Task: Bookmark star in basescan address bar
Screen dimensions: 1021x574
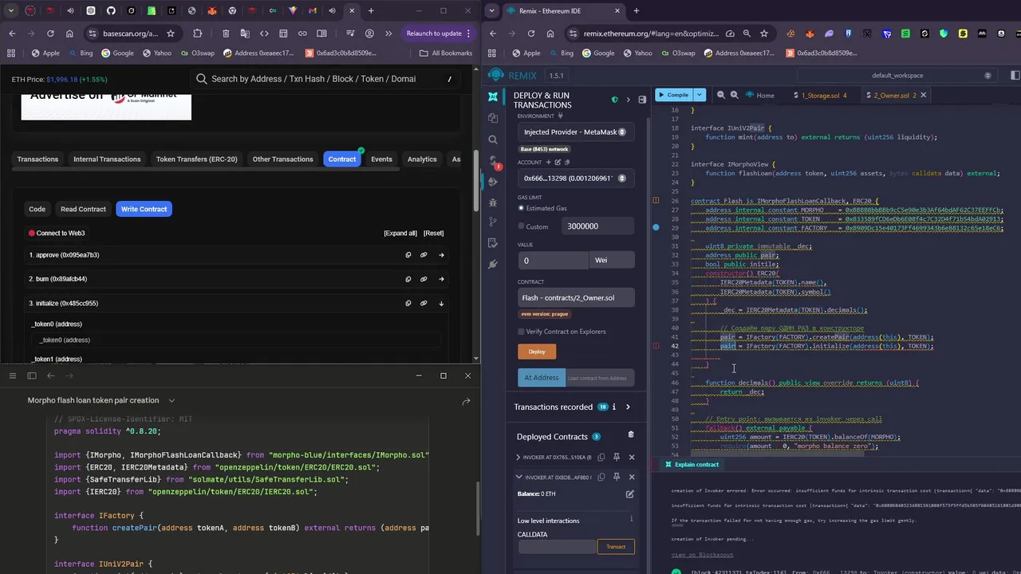Action: 171,33
